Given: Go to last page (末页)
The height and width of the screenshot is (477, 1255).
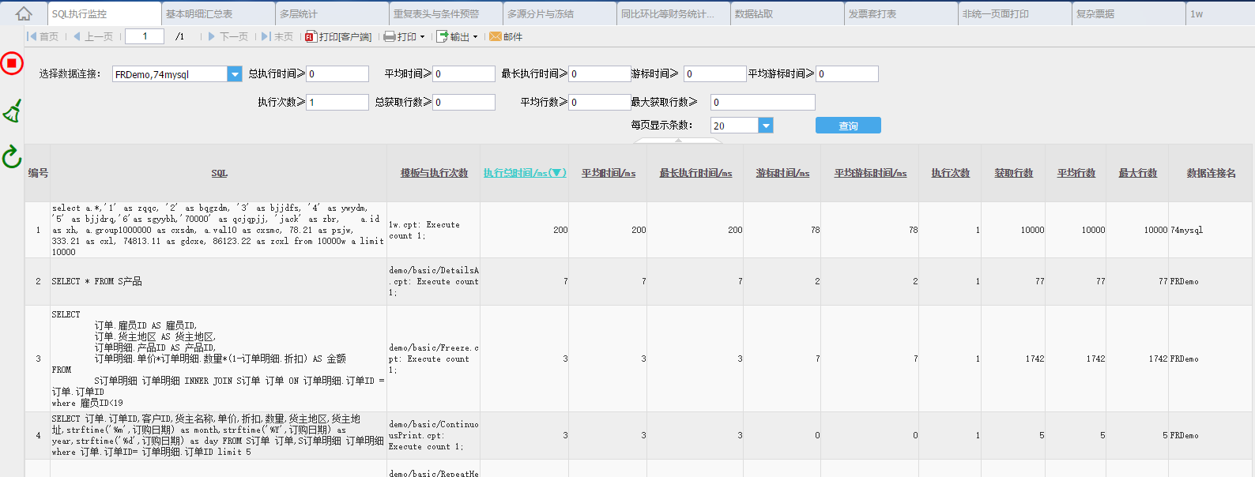Looking at the screenshot, I should (x=277, y=36).
